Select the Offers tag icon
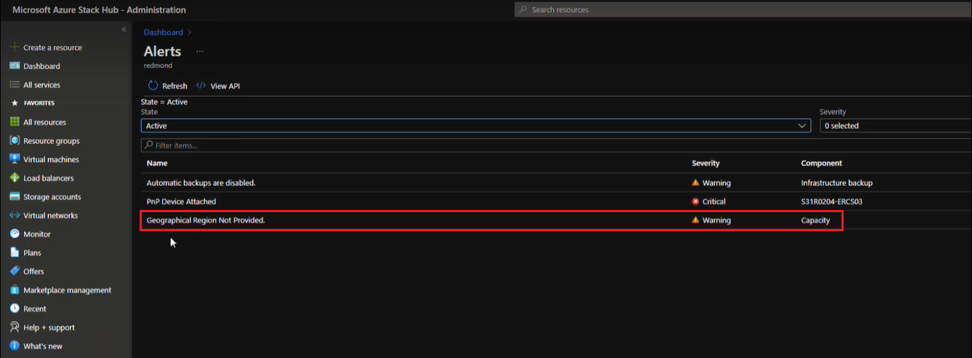The height and width of the screenshot is (358, 972). 14,271
